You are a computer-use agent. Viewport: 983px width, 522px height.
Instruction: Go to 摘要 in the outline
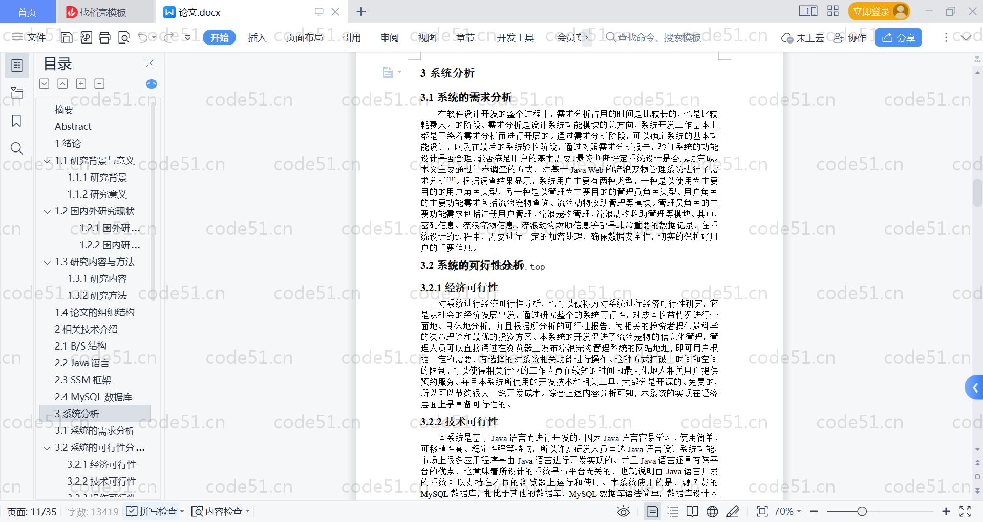[64, 110]
